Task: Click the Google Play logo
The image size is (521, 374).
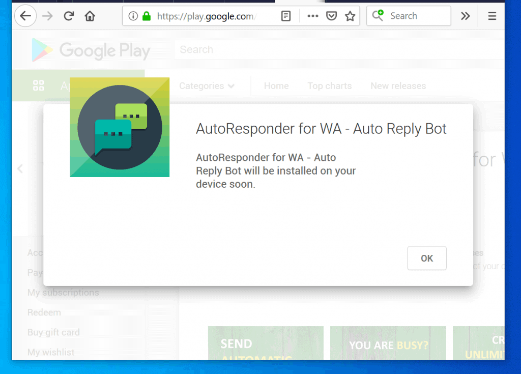Action: 91,50
